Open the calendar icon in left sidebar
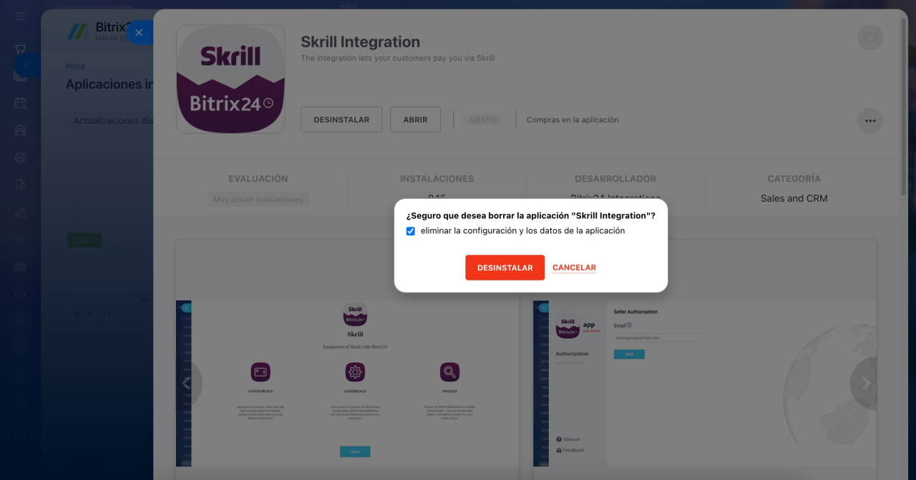Image resolution: width=916 pixels, height=480 pixels. [x=20, y=103]
